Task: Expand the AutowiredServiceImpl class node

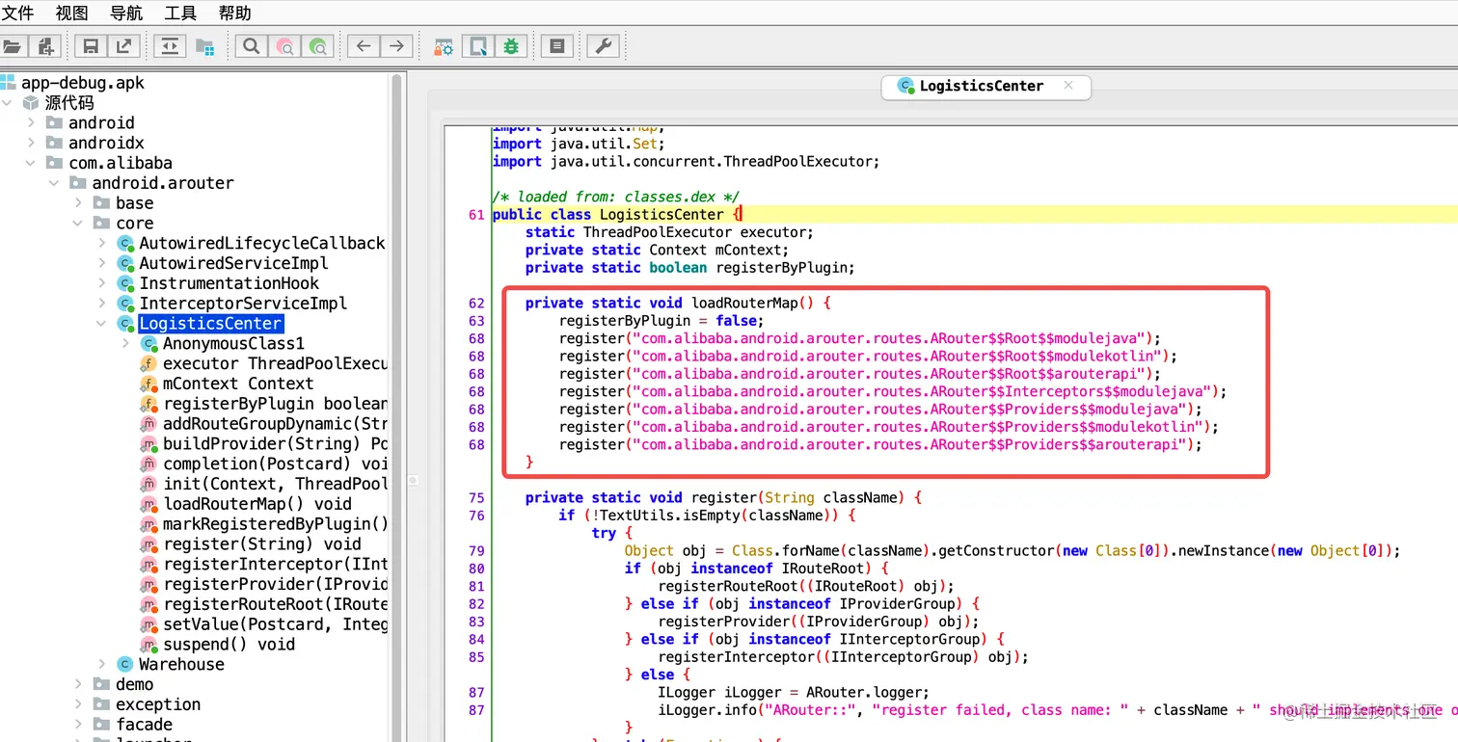Action: (102, 263)
